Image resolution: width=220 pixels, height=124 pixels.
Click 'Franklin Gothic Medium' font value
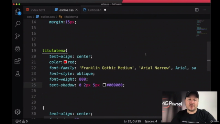[x=107, y=68]
